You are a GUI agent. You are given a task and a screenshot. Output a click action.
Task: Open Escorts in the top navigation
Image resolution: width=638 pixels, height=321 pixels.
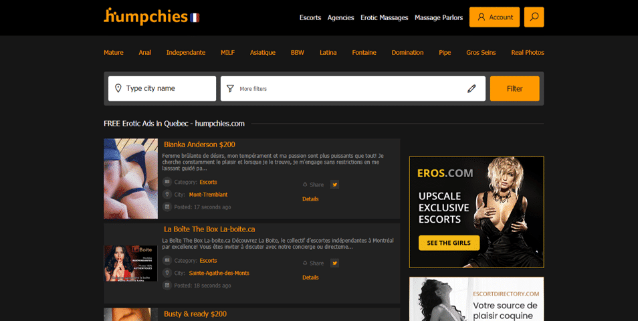pos(310,17)
